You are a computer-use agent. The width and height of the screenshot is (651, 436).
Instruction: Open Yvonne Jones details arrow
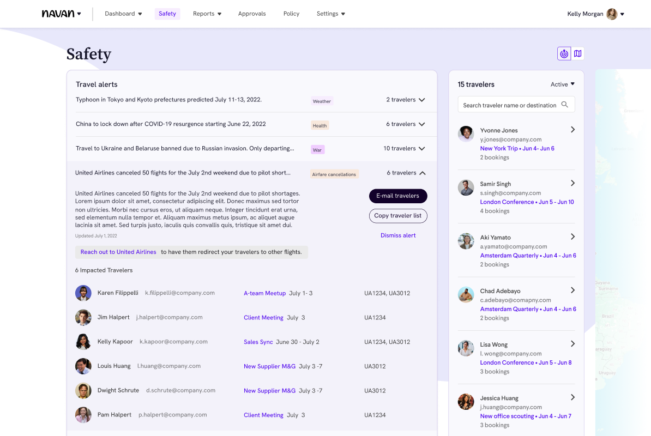pyautogui.click(x=572, y=130)
